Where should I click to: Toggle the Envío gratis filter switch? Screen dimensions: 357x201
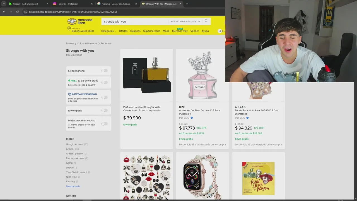click(x=104, y=111)
